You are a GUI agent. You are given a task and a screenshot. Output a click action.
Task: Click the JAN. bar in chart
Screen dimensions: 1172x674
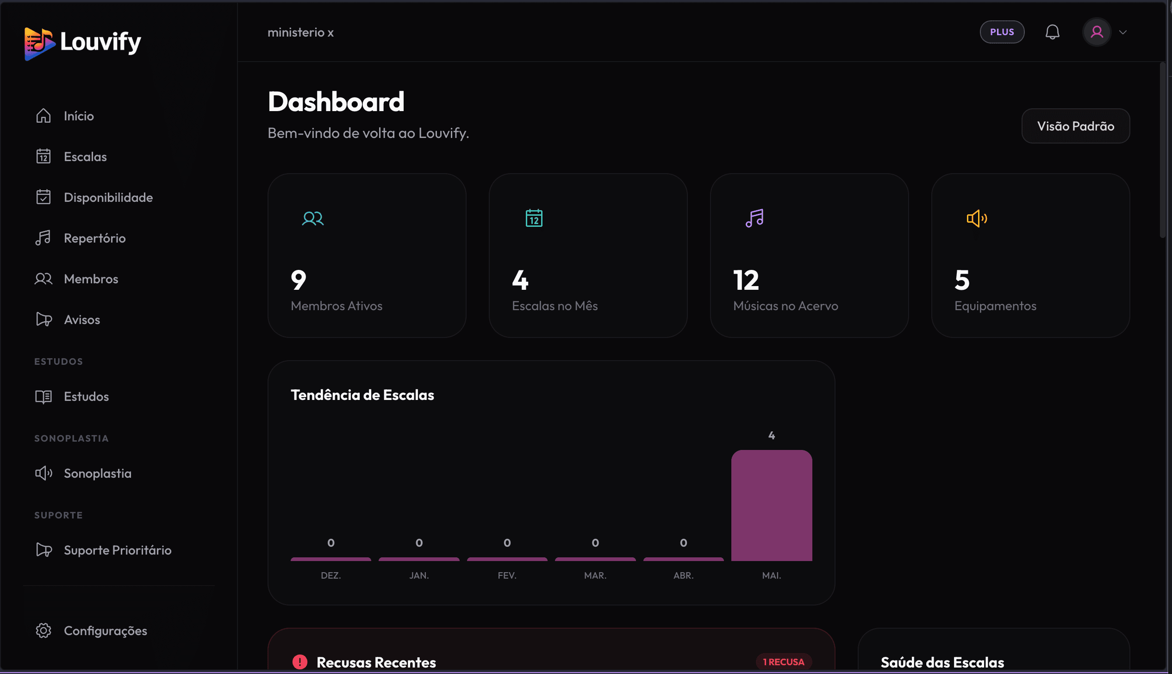tap(419, 559)
